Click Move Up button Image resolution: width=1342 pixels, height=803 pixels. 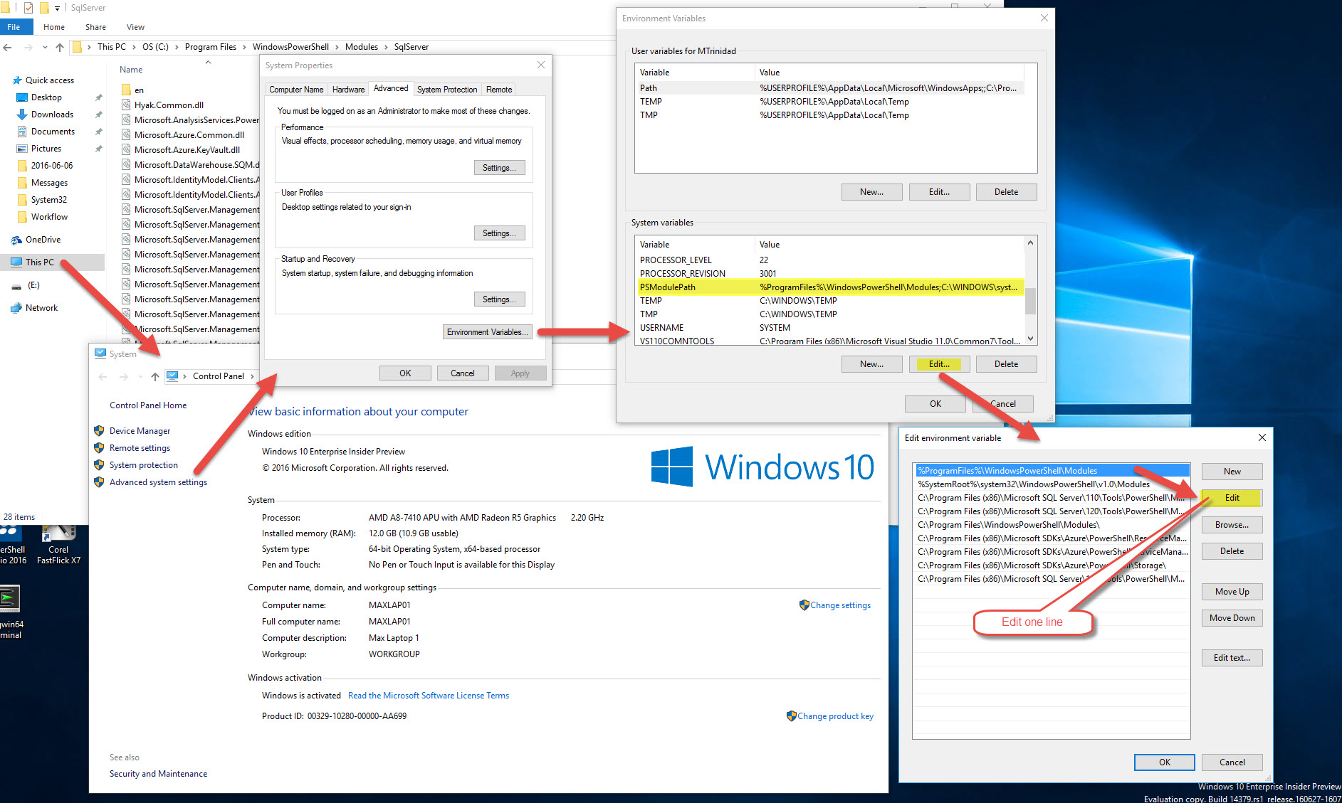(x=1232, y=592)
